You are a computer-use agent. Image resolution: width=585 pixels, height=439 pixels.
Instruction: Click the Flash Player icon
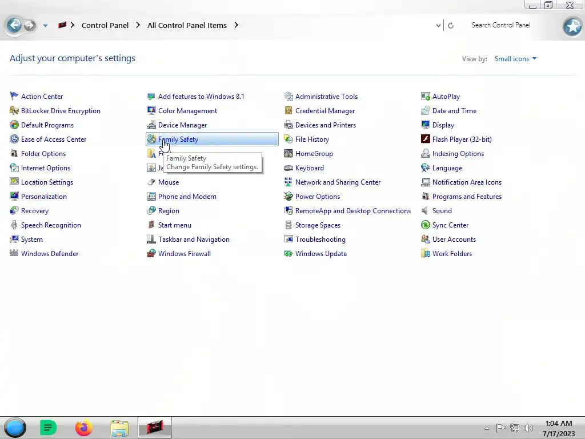click(x=425, y=139)
